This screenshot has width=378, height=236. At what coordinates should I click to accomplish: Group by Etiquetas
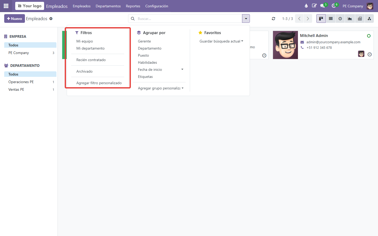pos(145,77)
